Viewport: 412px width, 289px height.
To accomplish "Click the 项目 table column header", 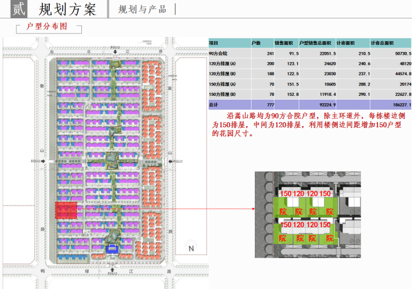I will pyautogui.click(x=214, y=43).
